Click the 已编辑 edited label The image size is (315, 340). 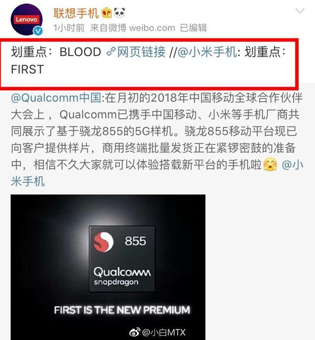(x=193, y=28)
